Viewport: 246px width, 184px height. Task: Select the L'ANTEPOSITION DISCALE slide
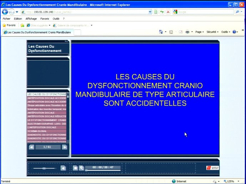(47, 127)
